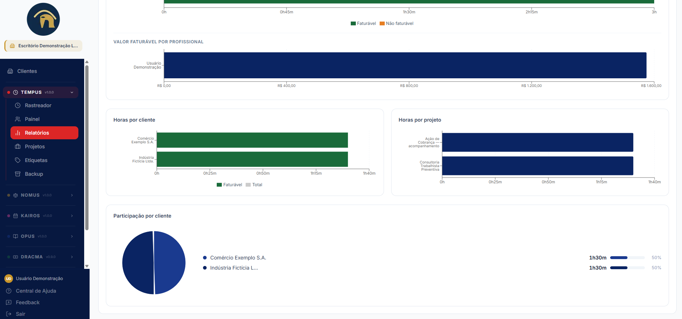Click the NOMUS scales icon
The width and height of the screenshot is (682, 319).
[16, 195]
